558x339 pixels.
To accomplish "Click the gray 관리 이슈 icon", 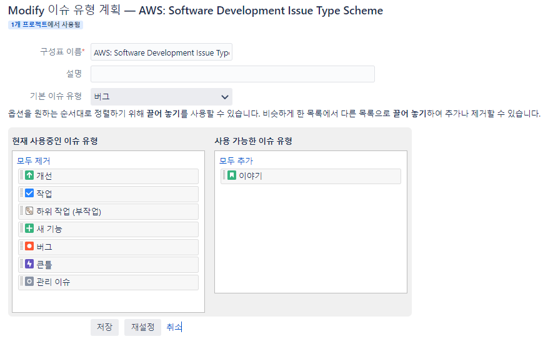I will click(29, 282).
